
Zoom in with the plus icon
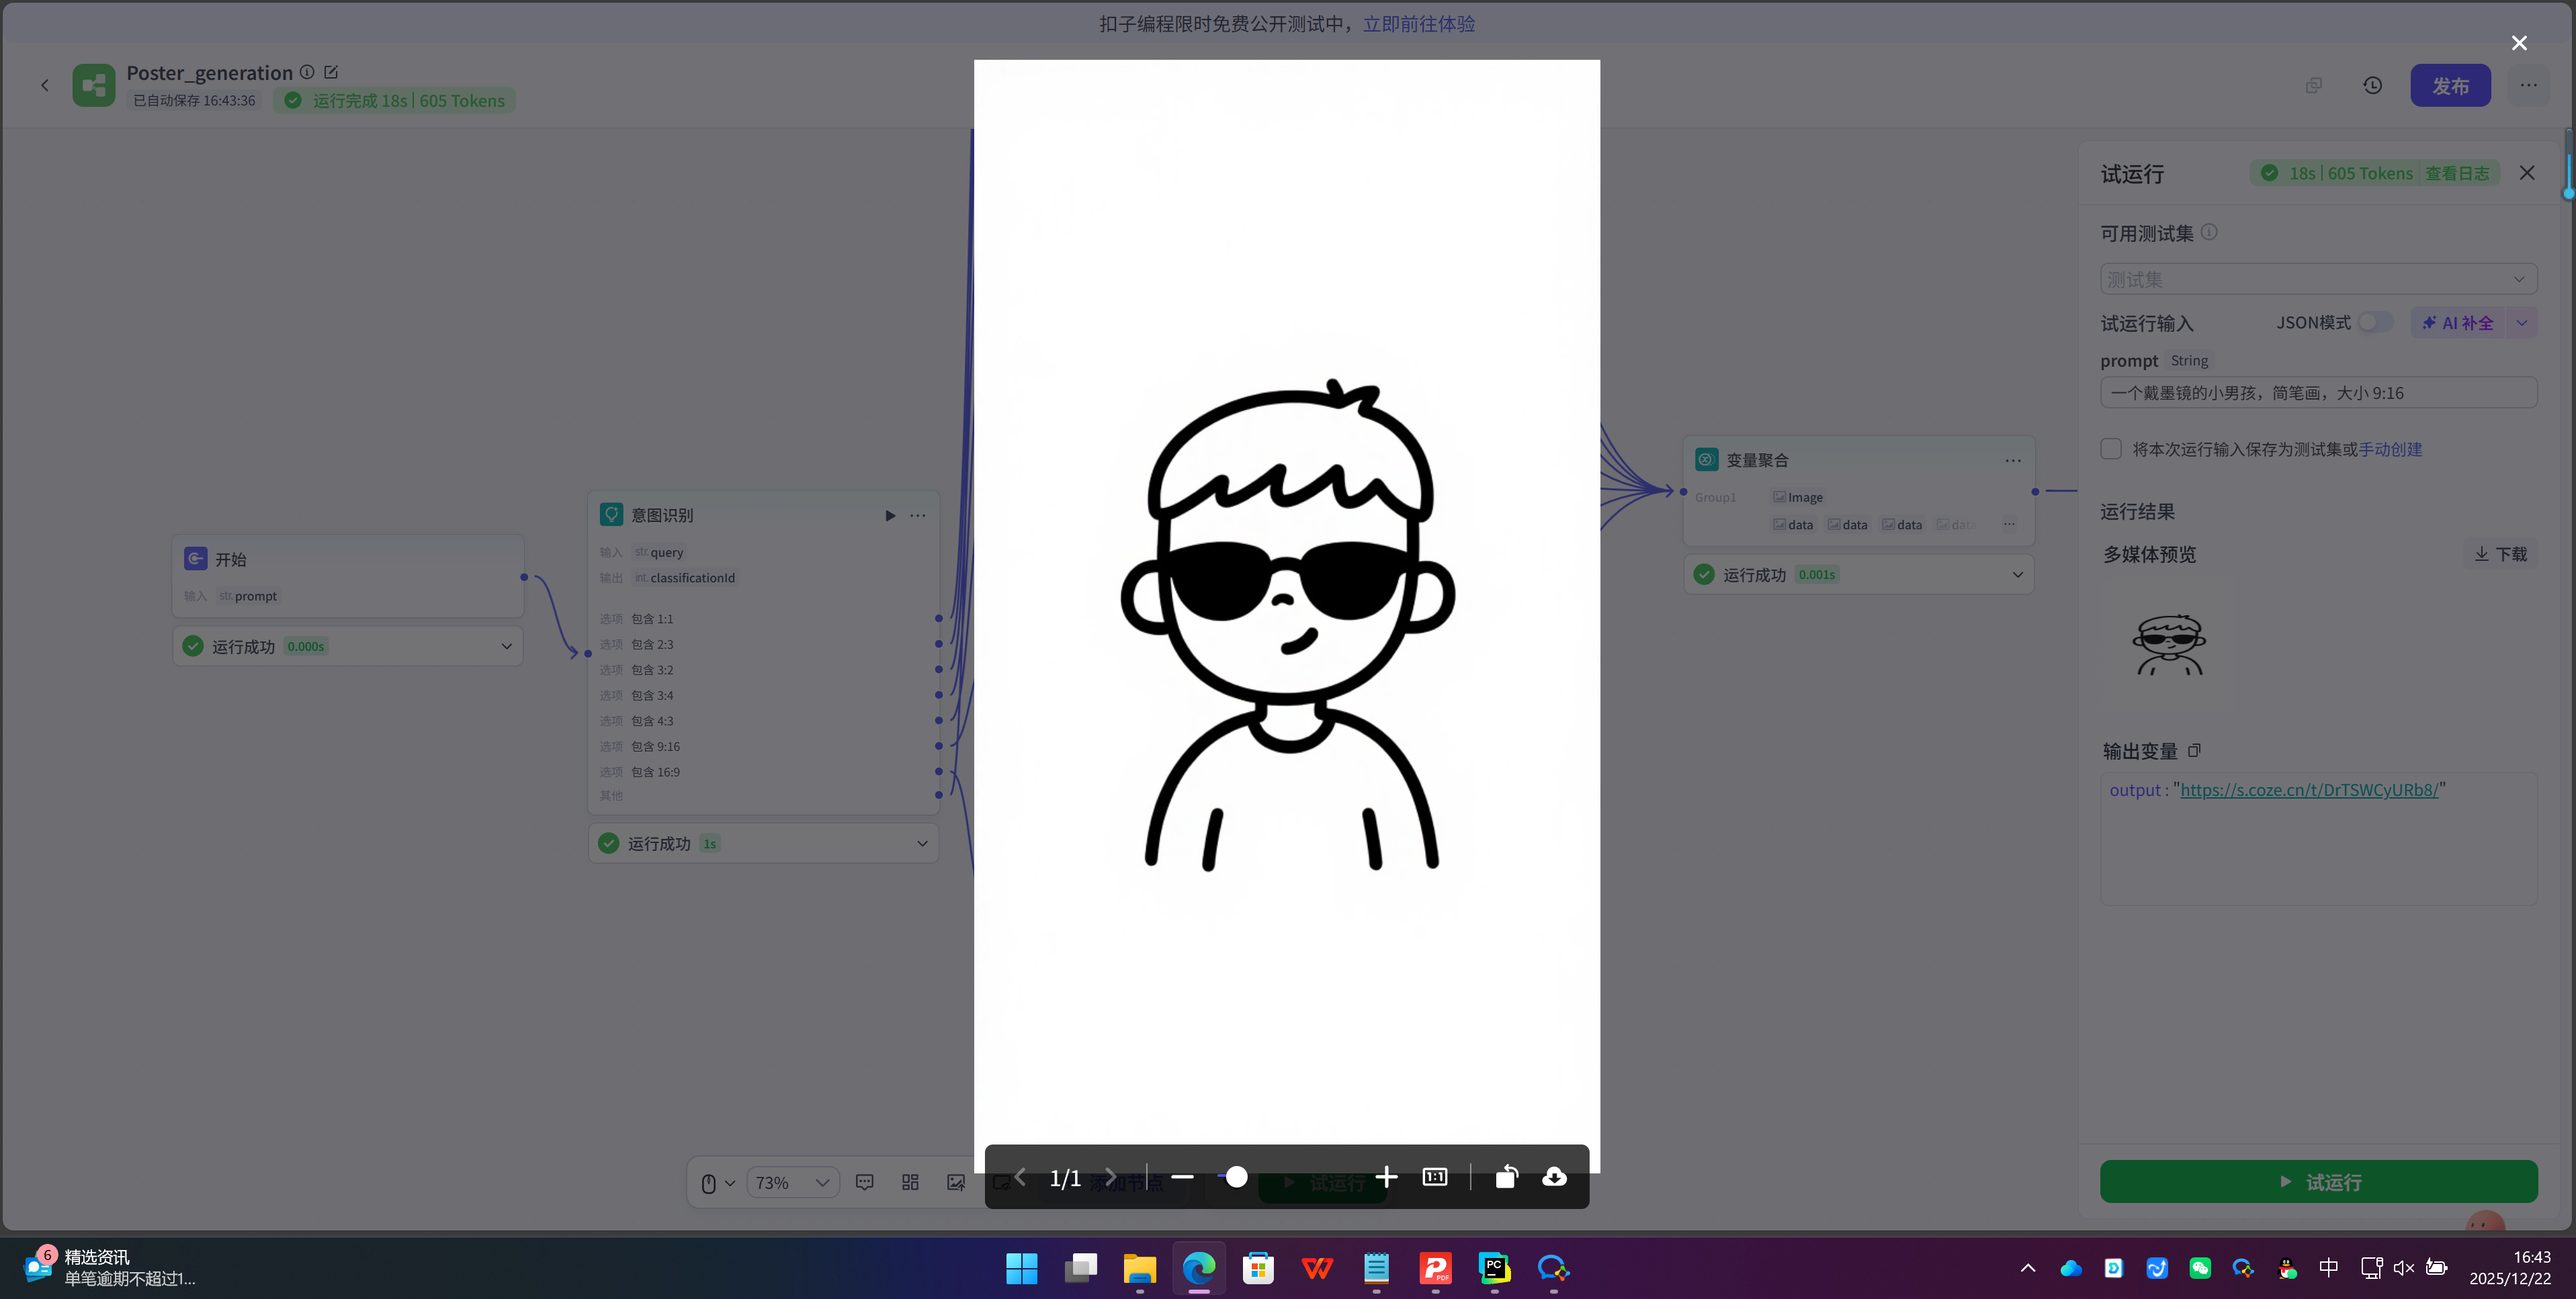(x=1386, y=1177)
